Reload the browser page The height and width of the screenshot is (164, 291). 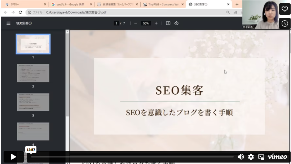pyautogui.click(x=21, y=12)
